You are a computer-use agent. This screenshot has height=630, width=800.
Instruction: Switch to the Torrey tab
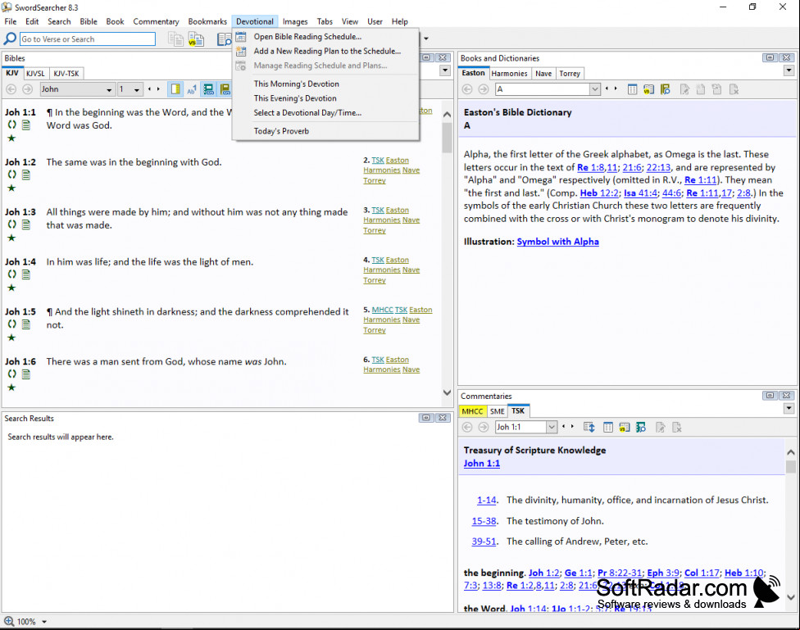570,74
